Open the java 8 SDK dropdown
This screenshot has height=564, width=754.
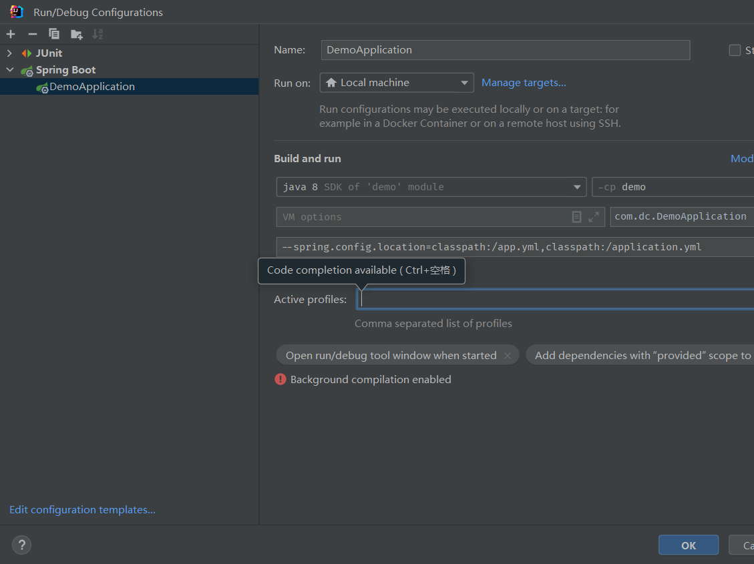[431, 187]
